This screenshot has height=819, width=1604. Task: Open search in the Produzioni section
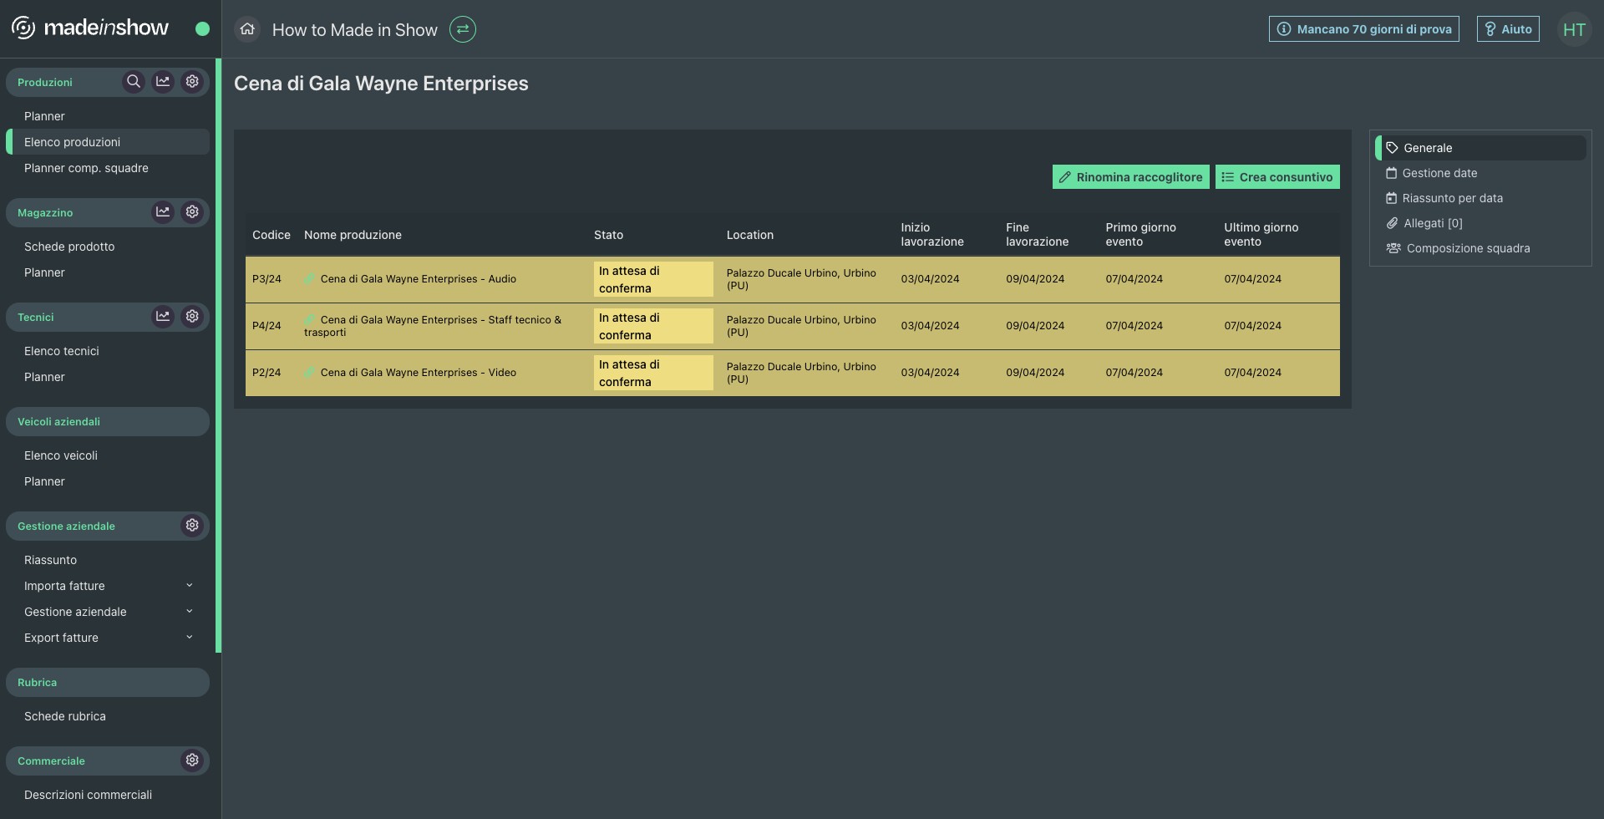(x=133, y=82)
